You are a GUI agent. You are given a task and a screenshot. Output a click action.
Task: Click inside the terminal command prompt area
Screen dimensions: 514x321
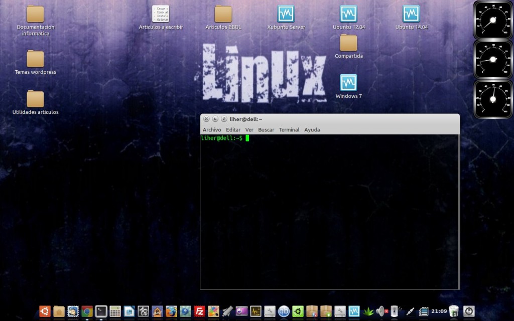329,211
